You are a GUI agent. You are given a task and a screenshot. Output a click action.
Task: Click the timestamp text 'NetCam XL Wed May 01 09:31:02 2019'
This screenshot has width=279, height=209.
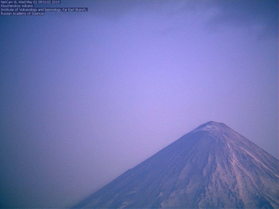tap(30, 2)
